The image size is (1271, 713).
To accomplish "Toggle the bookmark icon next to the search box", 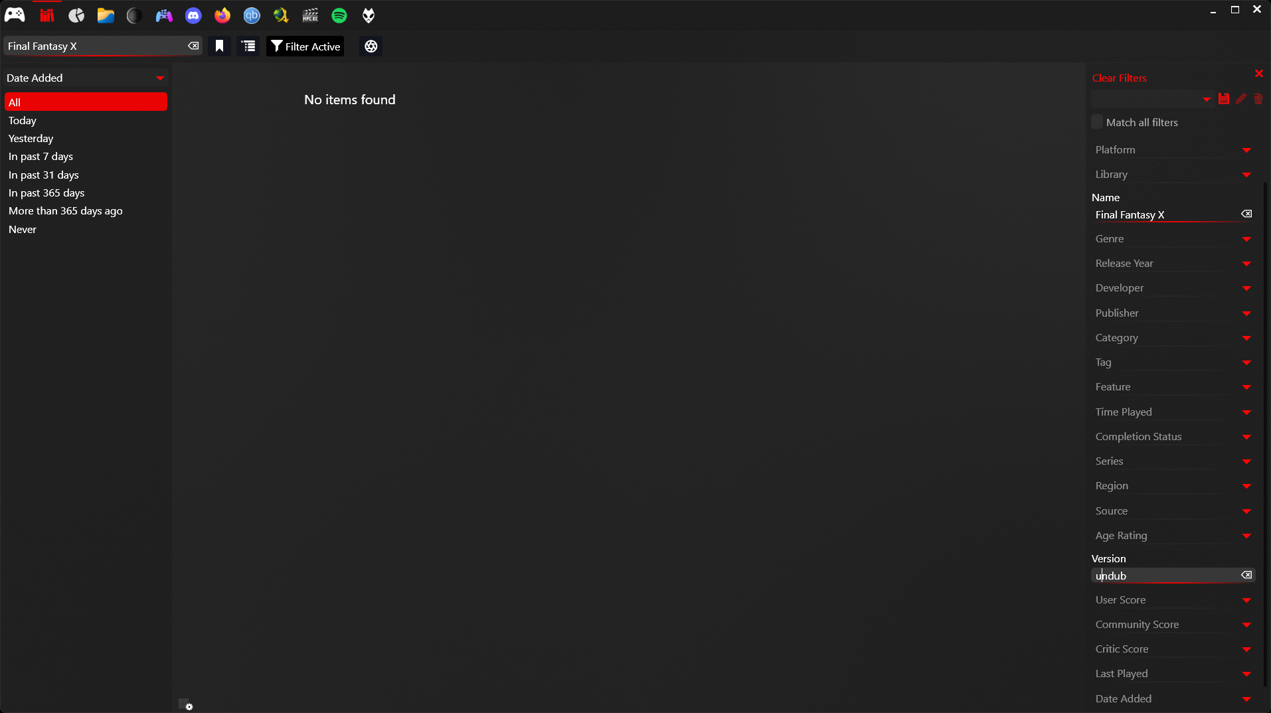I will coord(219,46).
